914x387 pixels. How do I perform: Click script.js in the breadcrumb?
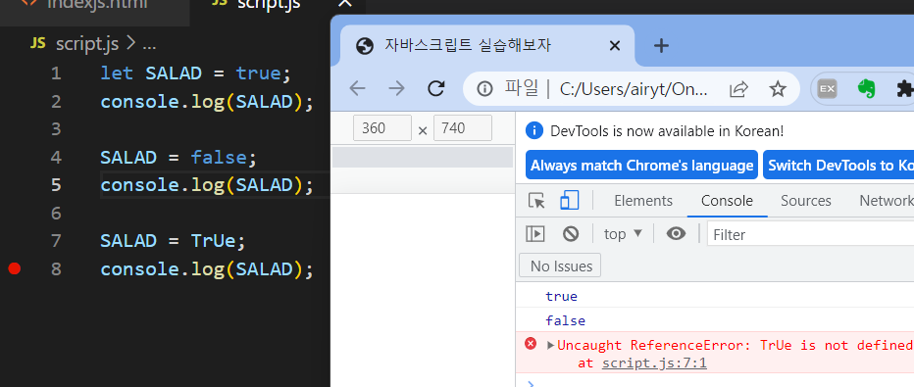click(x=87, y=44)
